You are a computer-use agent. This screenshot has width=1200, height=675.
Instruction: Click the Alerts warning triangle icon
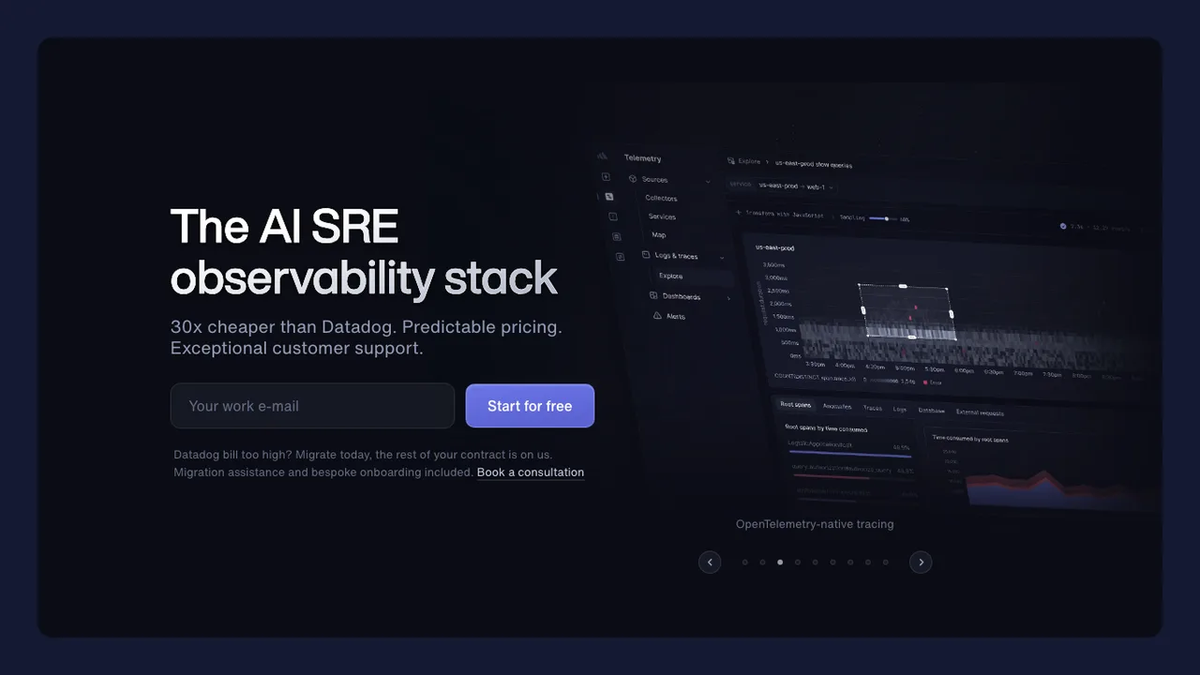[x=657, y=316]
